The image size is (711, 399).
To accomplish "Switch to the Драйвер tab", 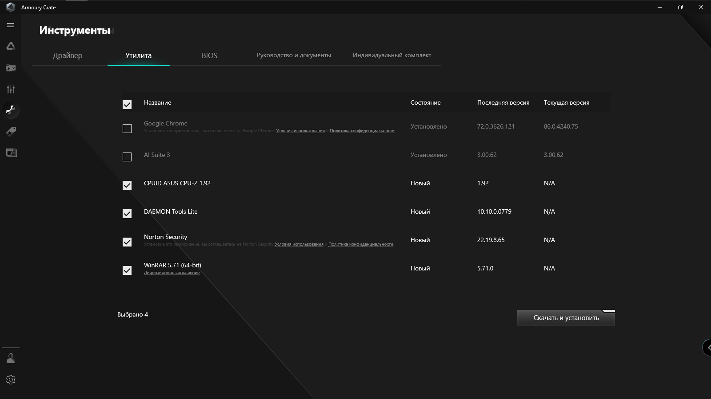I will pos(68,55).
